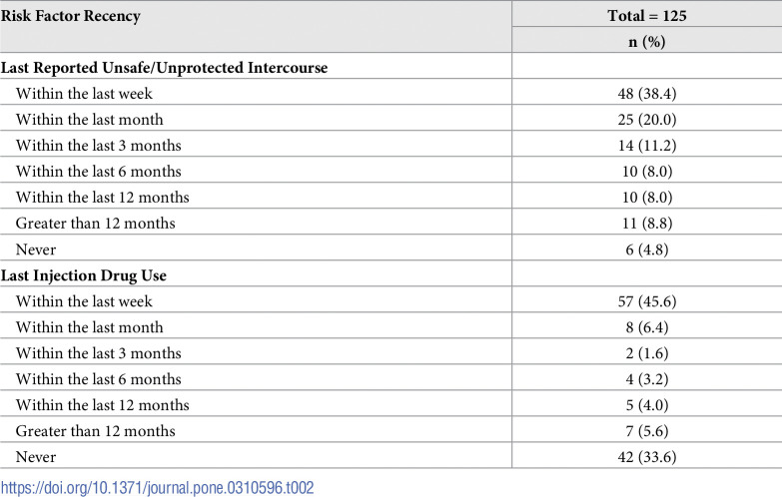Click the 11 (8.8) value cell
This screenshot has width=782, height=497.
click(647, 224)
